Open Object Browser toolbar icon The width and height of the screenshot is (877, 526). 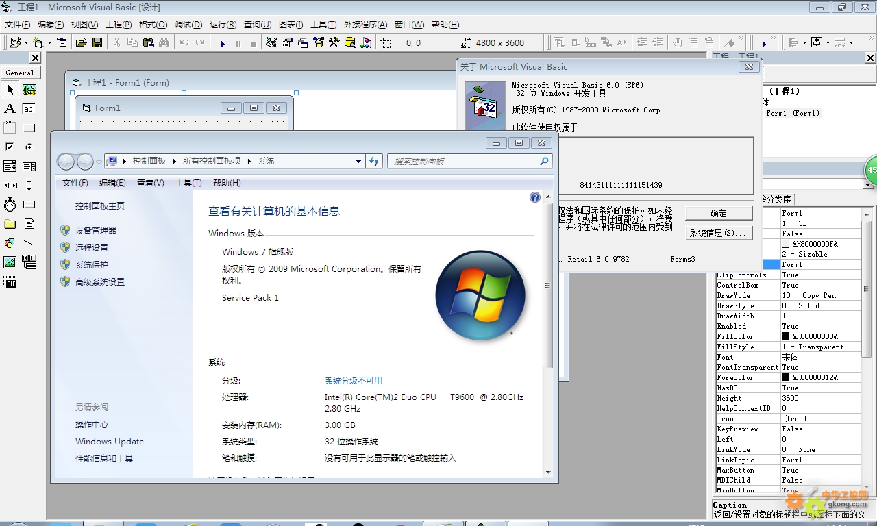(x=319, y=42)
